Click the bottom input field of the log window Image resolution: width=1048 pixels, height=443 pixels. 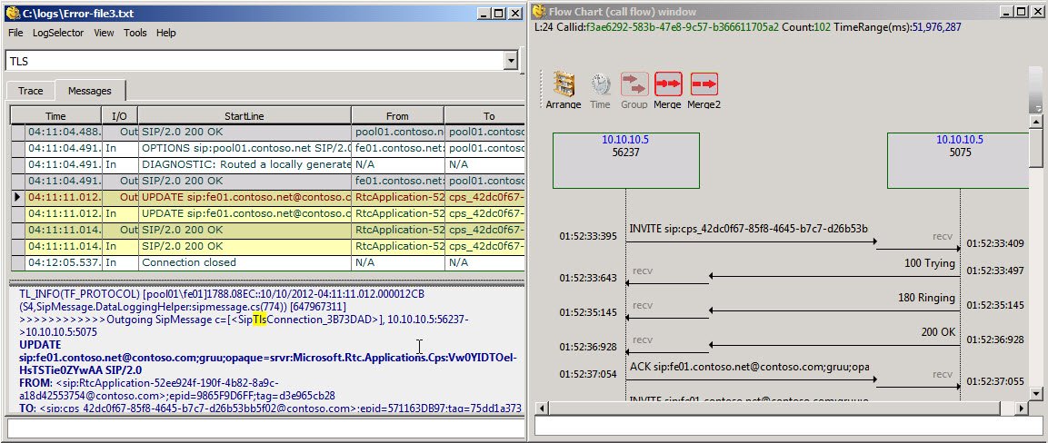click(264, 427)
